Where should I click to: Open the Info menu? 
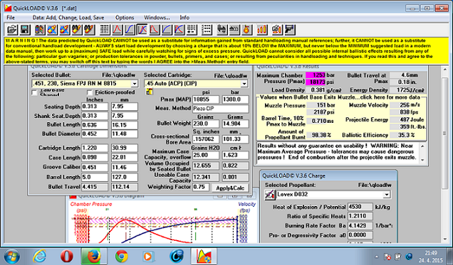pos(184,18)
